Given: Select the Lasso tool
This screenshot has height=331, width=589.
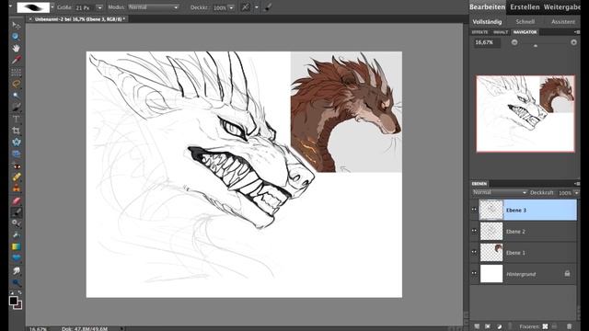Looking at the screenshot, I should [x=16, y=84].
